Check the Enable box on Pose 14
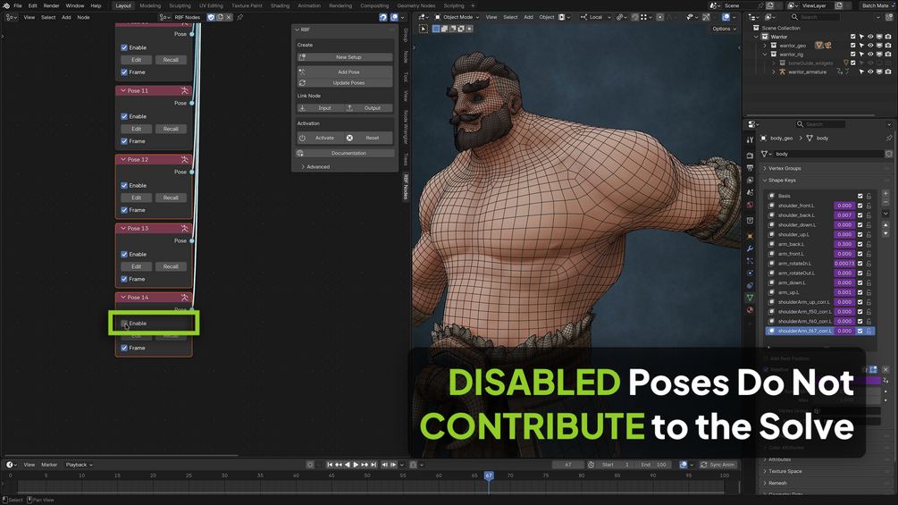The width and height of the screenshot is (898, 505). (124, 323)
